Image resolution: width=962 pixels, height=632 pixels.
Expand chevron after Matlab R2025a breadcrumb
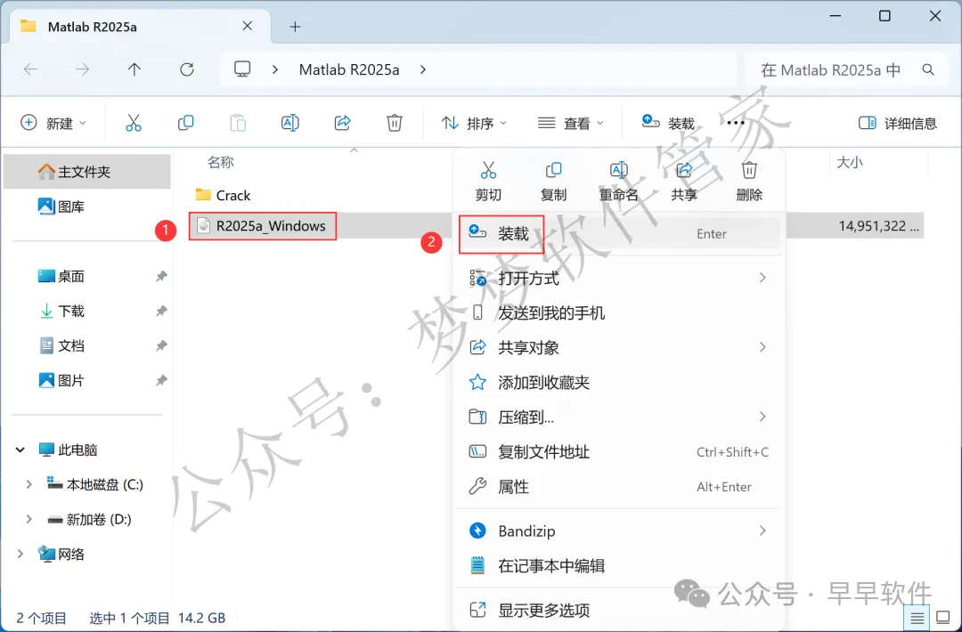(423, 69)
